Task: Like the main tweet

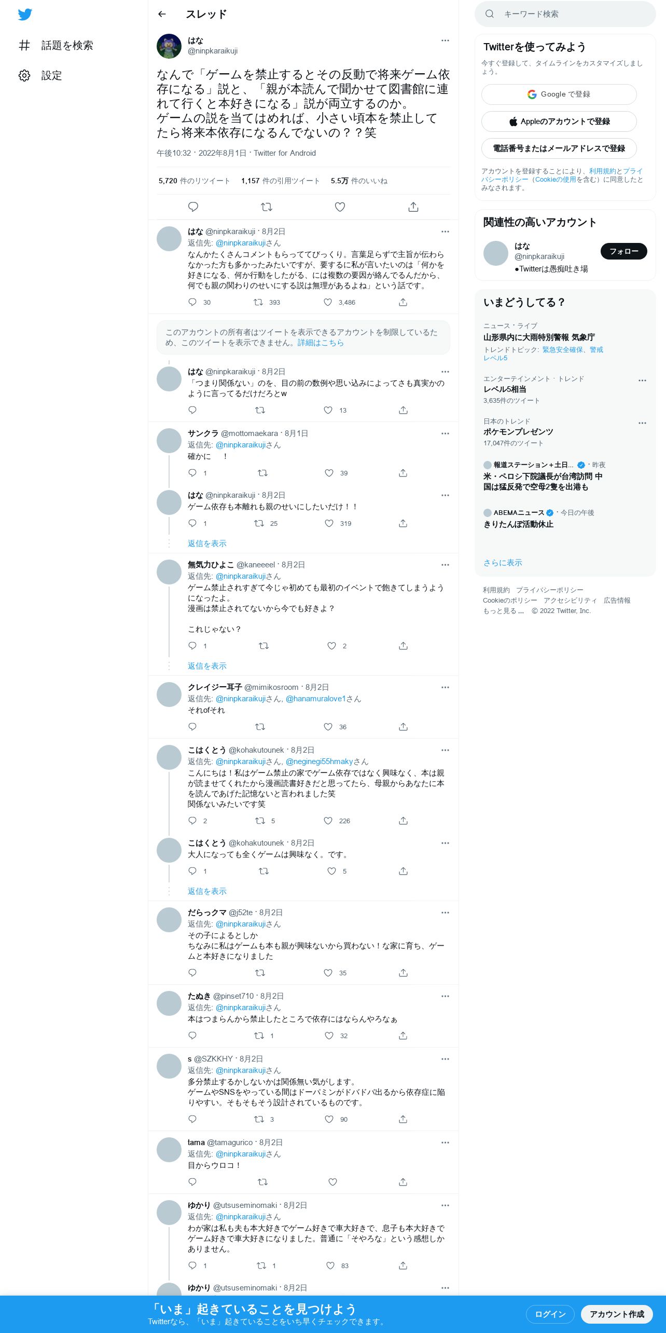Action: [340, 207]
